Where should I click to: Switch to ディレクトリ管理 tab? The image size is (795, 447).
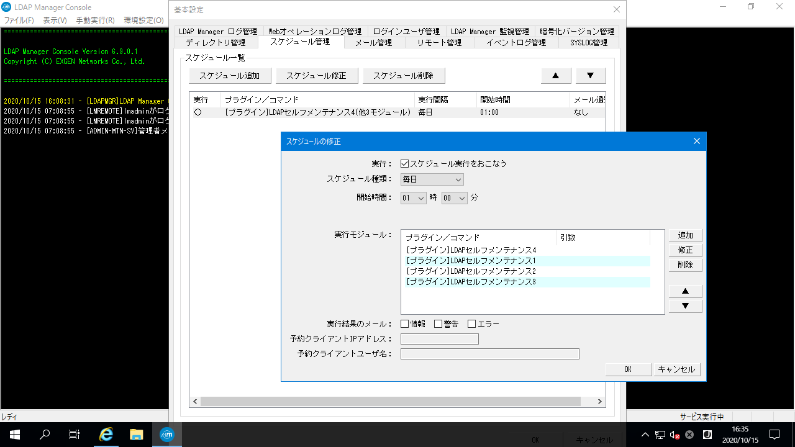pos(216,42)
